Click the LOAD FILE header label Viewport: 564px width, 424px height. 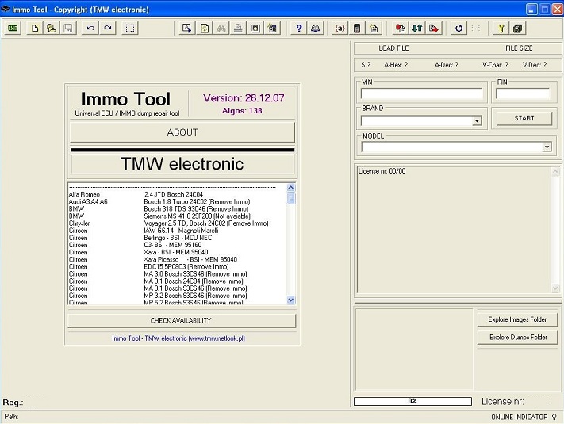pyautogui.click(x=393, y=48)
